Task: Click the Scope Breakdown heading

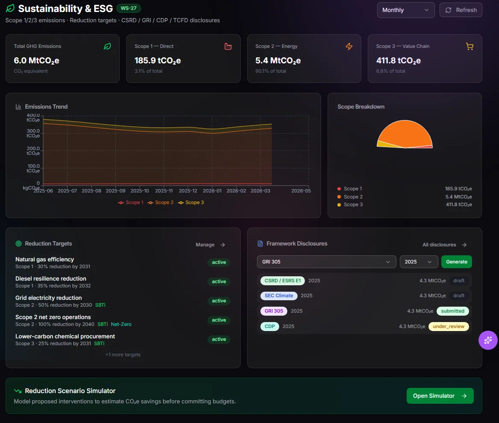Action: tap(361, 106)
